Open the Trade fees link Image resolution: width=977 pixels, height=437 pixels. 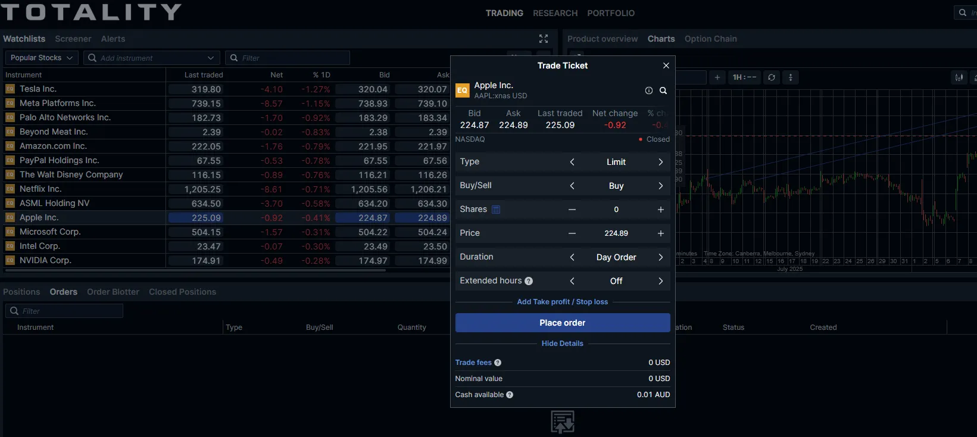point(473,363)
